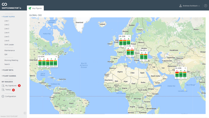
Task: Click the ShiftConnector logo
Action: point(11,6)
